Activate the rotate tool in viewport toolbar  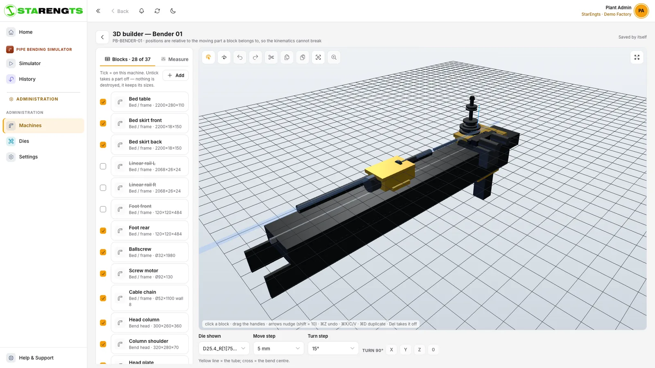(x=224, y=57)
